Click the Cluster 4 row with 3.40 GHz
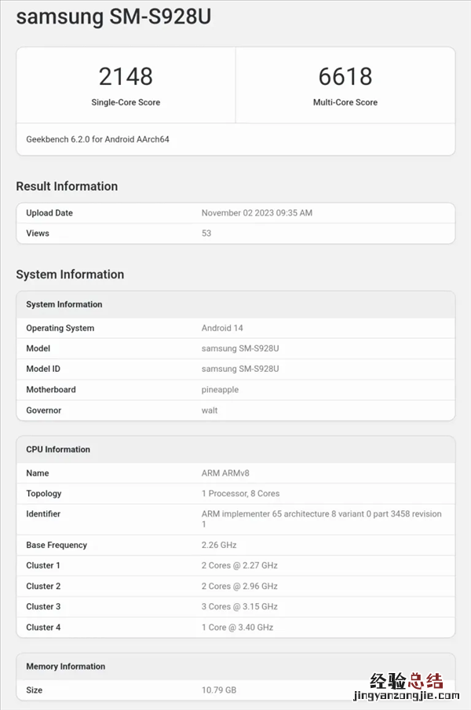The width and height of the screenshot is (471, 710). pyautogui.click(x=237, y=627)
